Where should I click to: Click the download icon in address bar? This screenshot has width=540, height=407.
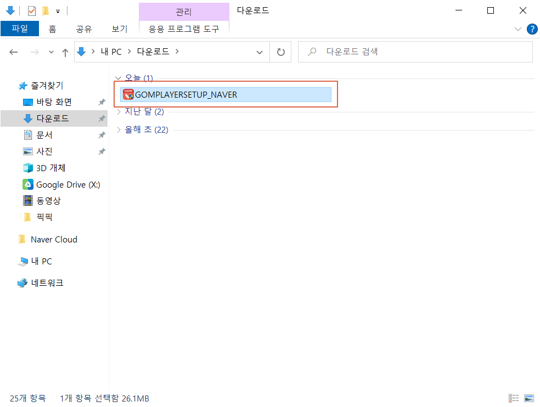[81, 52]
